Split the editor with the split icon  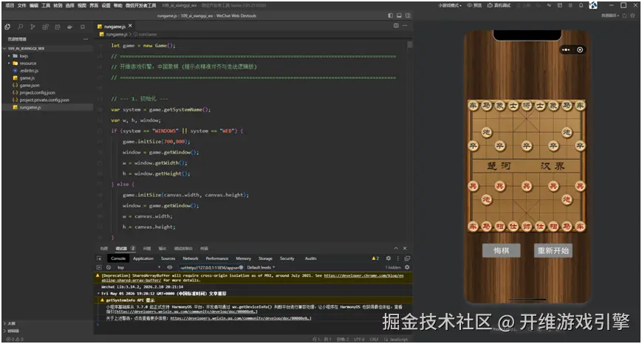[x=396, y=26]
